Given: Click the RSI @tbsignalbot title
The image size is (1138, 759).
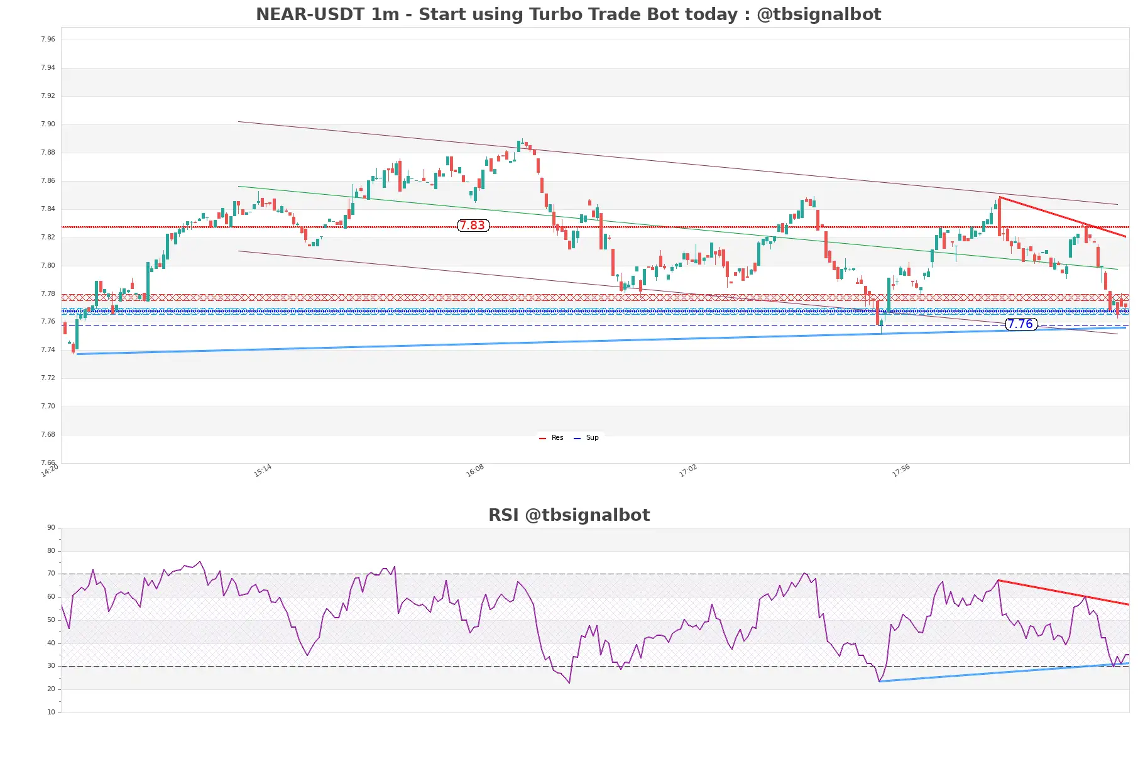Looking at the screenshot, I should click(x=569, y=515).
